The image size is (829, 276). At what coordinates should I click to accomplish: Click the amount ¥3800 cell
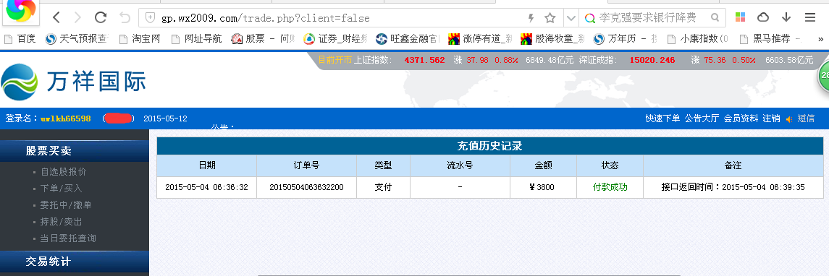(543, 187)
